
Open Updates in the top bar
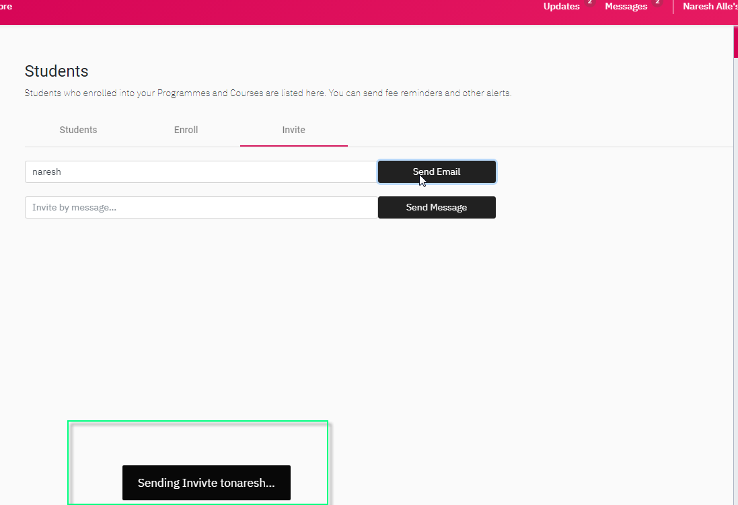click(562, 7)
